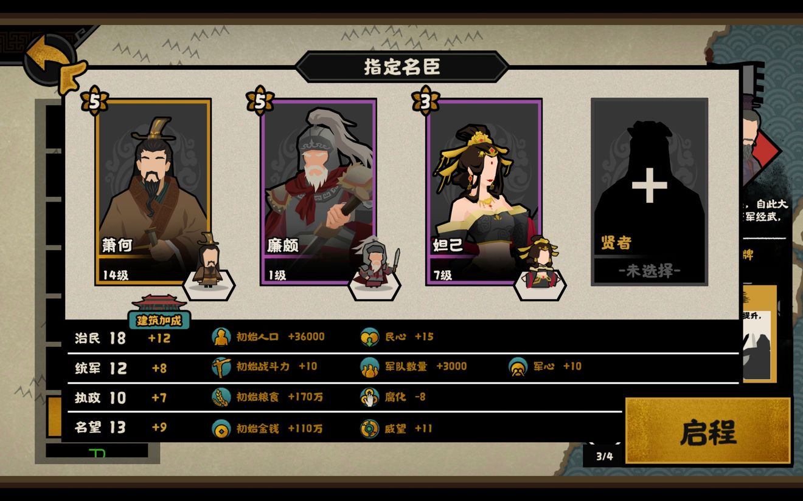Click the 军心 morale helmet icon

(518, 366)
